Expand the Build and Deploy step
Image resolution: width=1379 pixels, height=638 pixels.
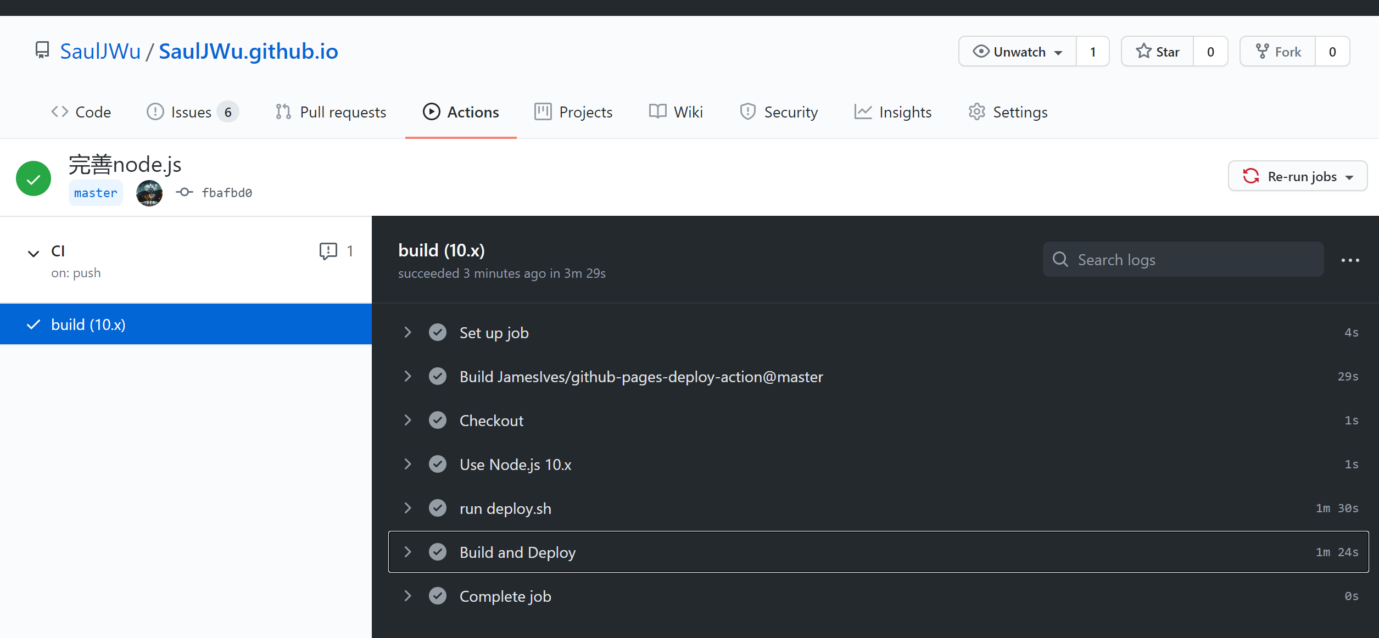tap(407, 552)
